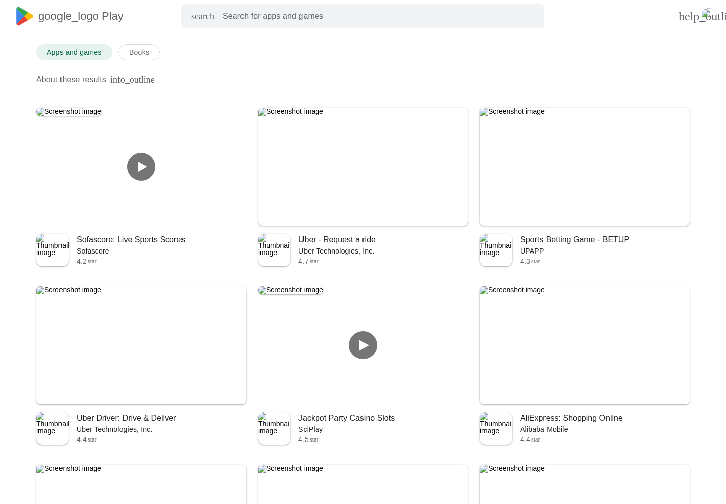Click the UPAPP developer name
This screenshot has height=504, width=726.
(532, 251)
